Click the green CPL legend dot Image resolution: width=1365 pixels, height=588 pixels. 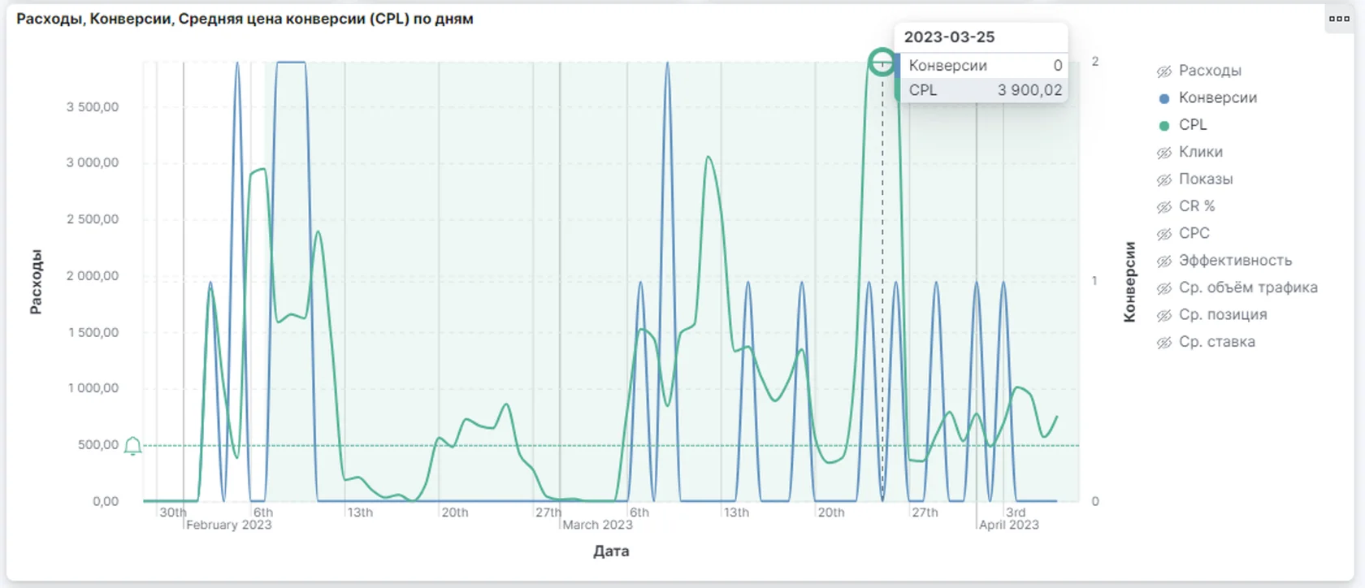(1164, 126)
